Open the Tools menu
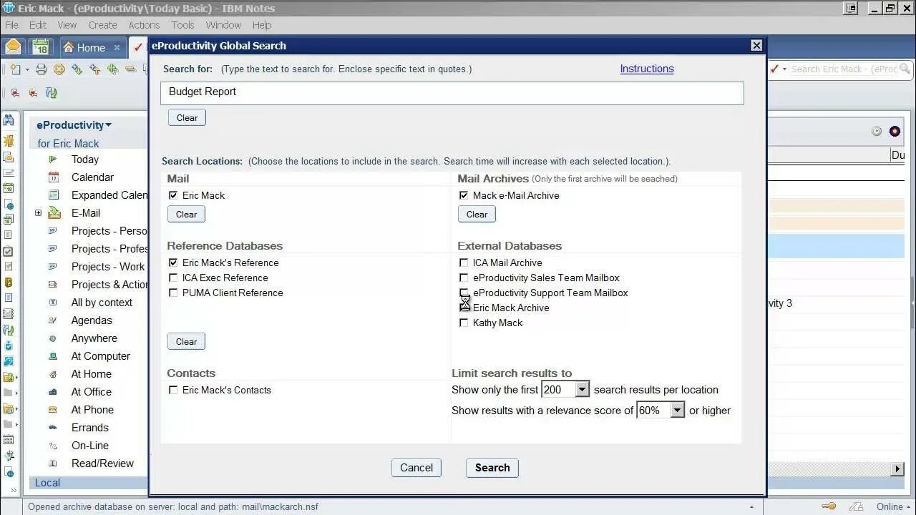Viewport: 916px width, 515px height. click(182, 25)
